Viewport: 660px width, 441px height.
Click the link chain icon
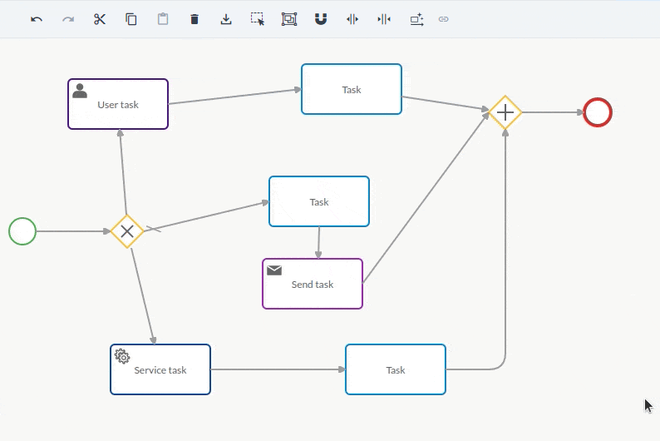[x=444, y=19]
